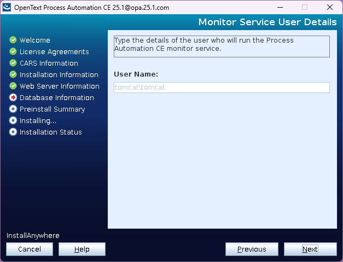Click the check icon beside License Agreements
343x262 pixels.
coord(13,51)
